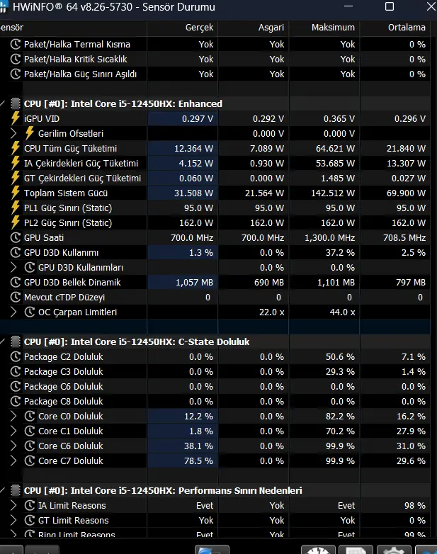Select CPU [#0] Intel Core i5-12450HX: Enhanced header
The image size is (437, 554).
pos(123,103)
